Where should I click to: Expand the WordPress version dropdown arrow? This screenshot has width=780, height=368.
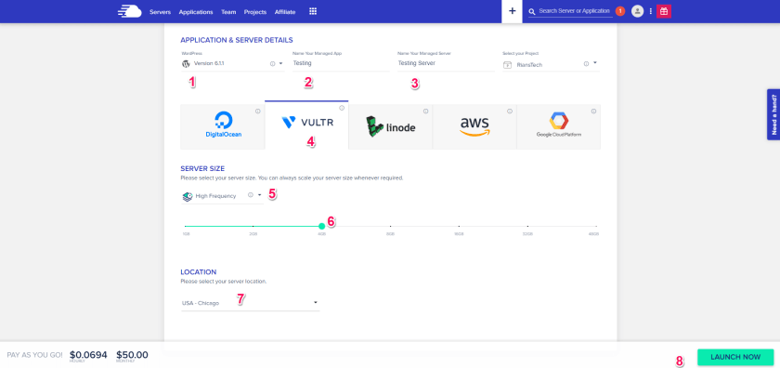280,64
